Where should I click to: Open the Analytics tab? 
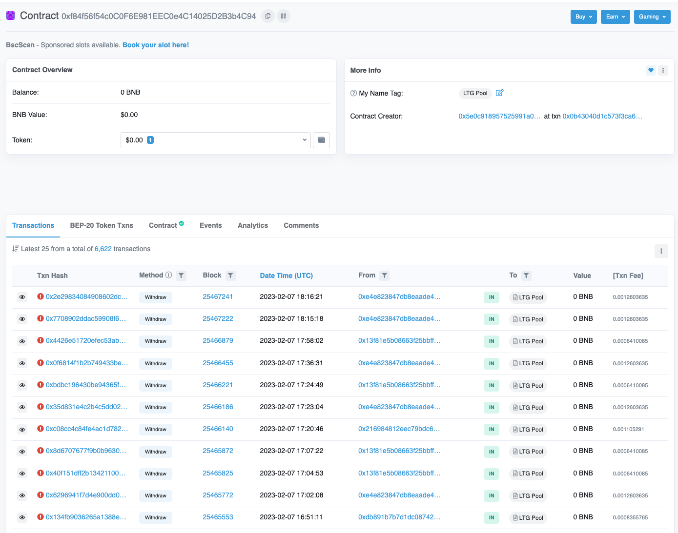point(253,225)
